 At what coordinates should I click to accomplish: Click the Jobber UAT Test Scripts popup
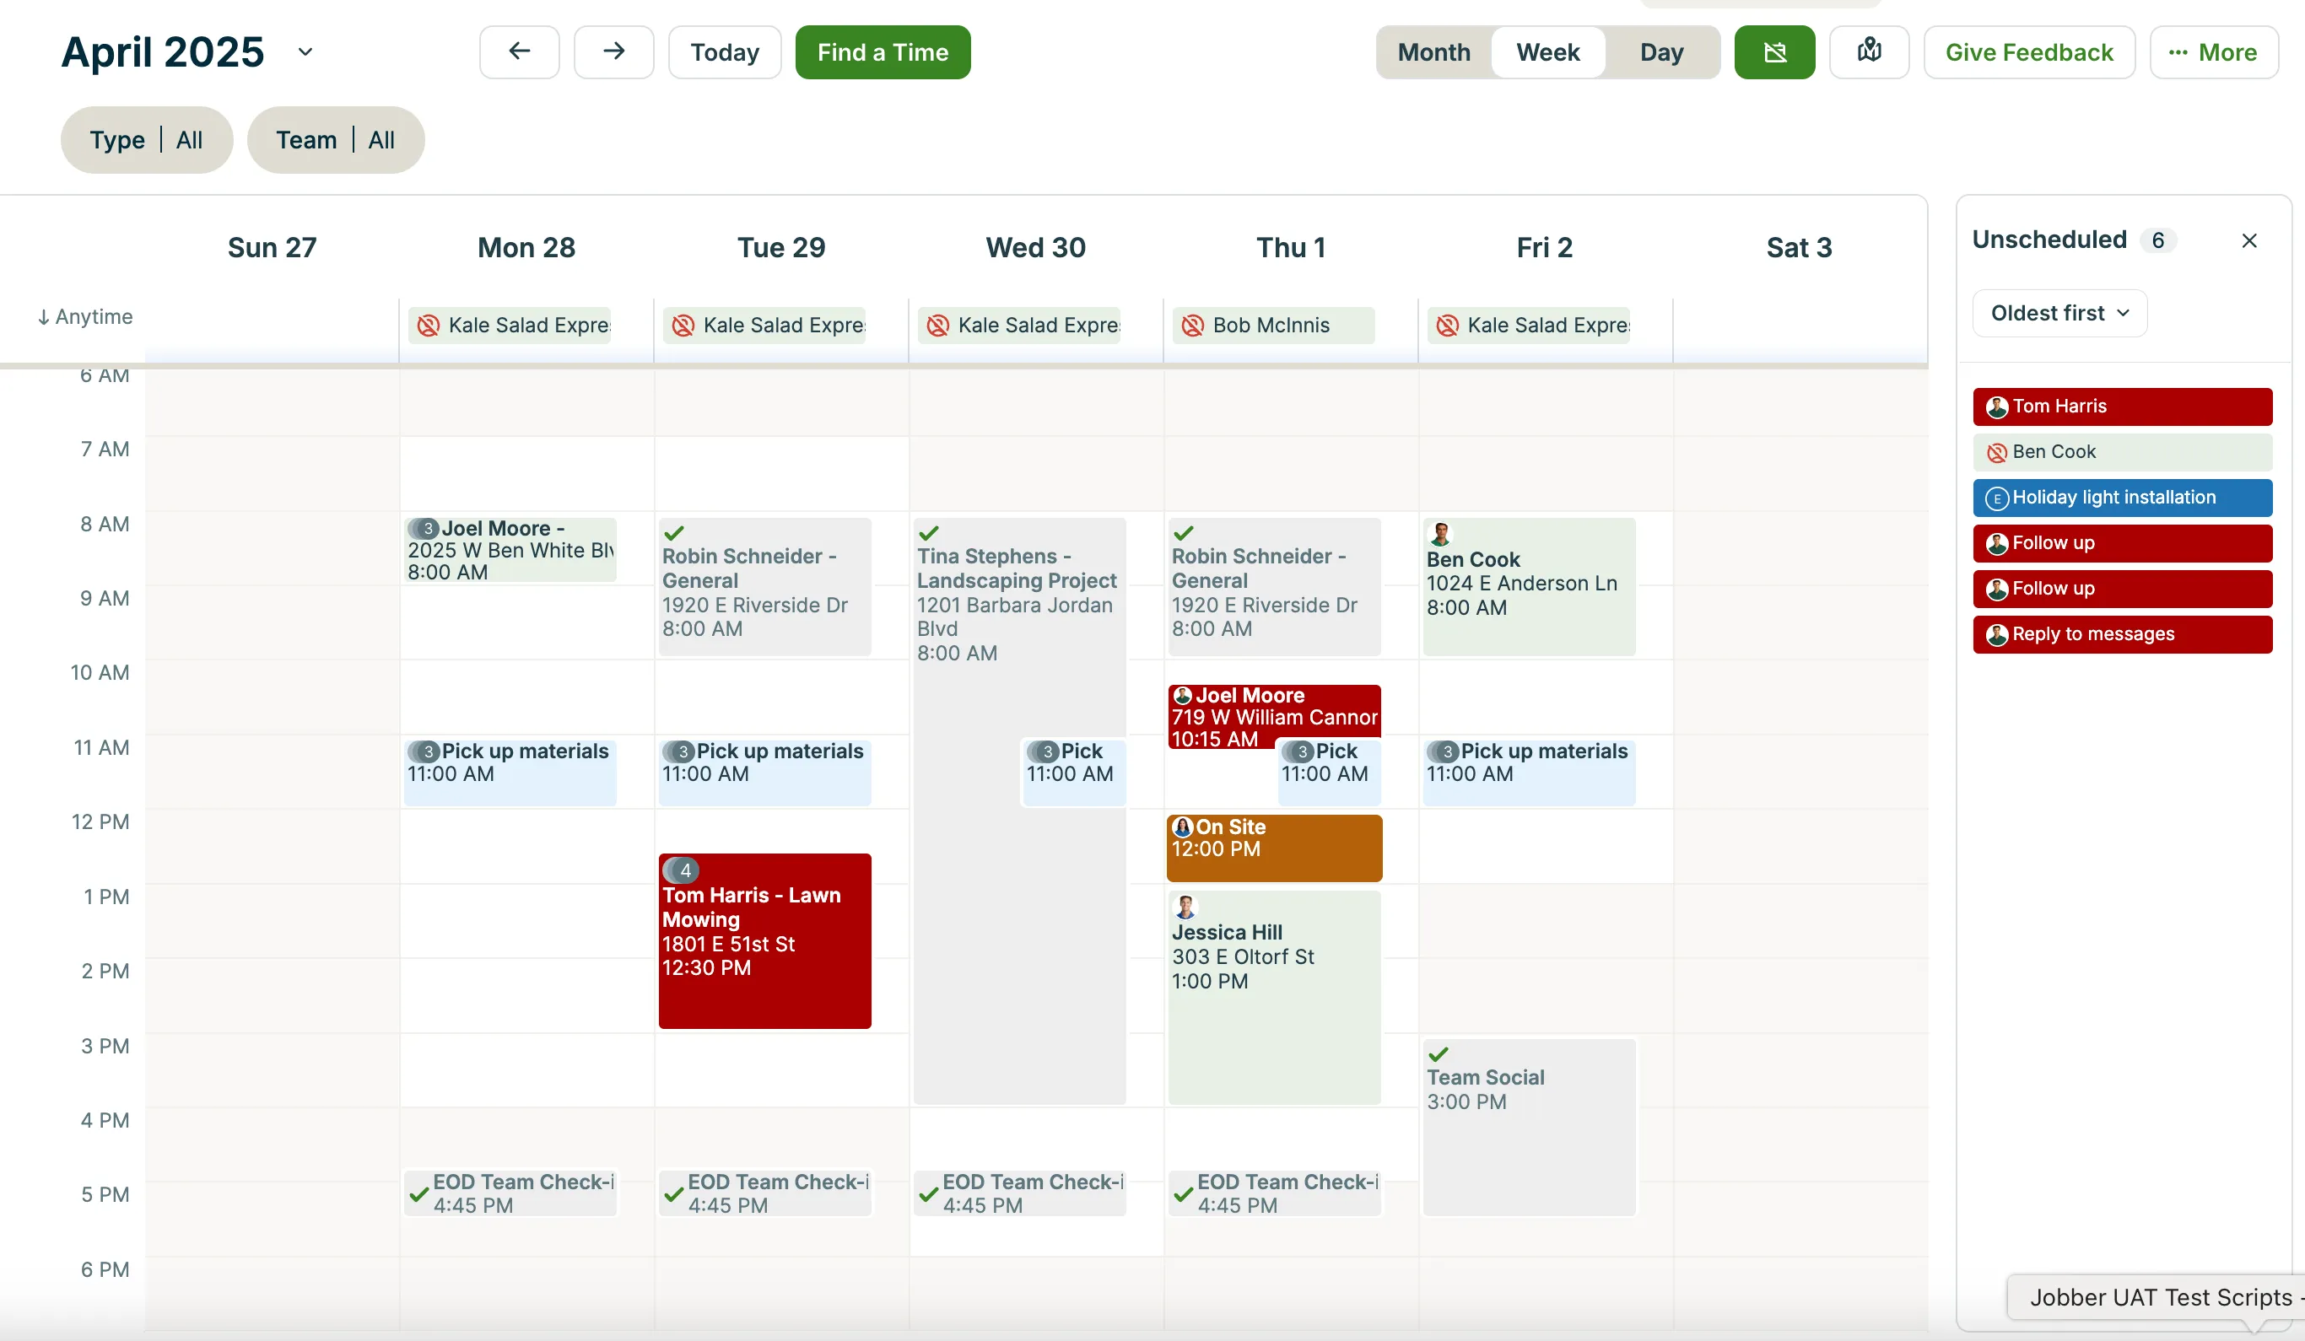pyautogui.click(x=2156, y=1297)
